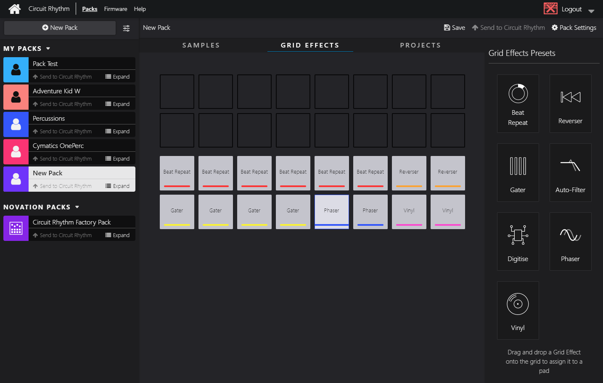Screen dimensions: 603x383
Task: Select the Reverser grid effect preset
Action: [x=570, y=103]
